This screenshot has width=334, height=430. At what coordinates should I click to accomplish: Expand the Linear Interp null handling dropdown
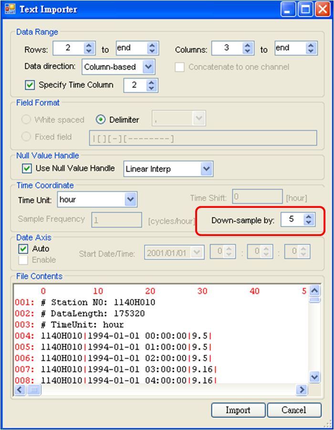[206, 169]
